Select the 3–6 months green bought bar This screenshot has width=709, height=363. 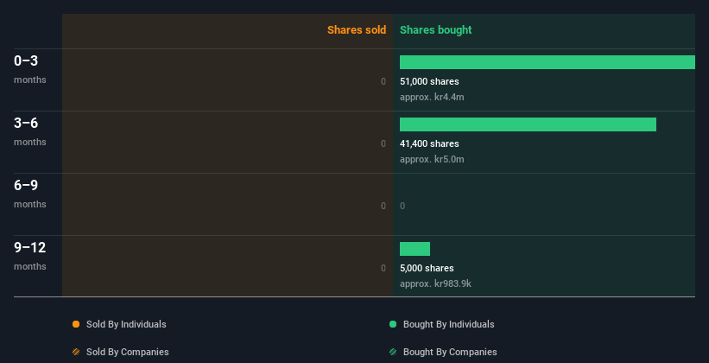tap(528, 124)
